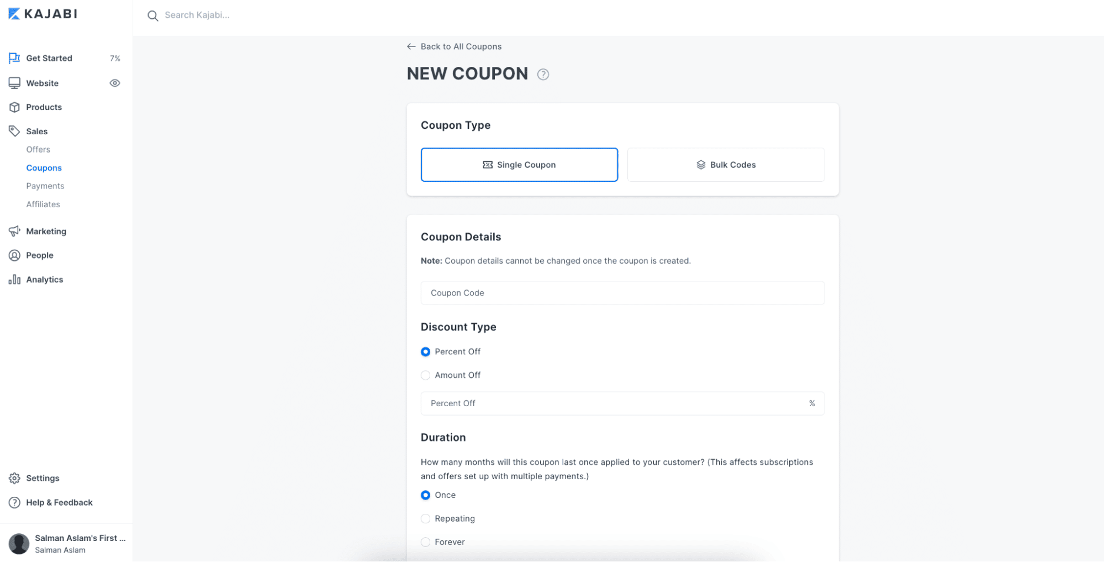Go to Coupons submenu
This screenshot has height=562, width=1104.
[x=44, y=167]
